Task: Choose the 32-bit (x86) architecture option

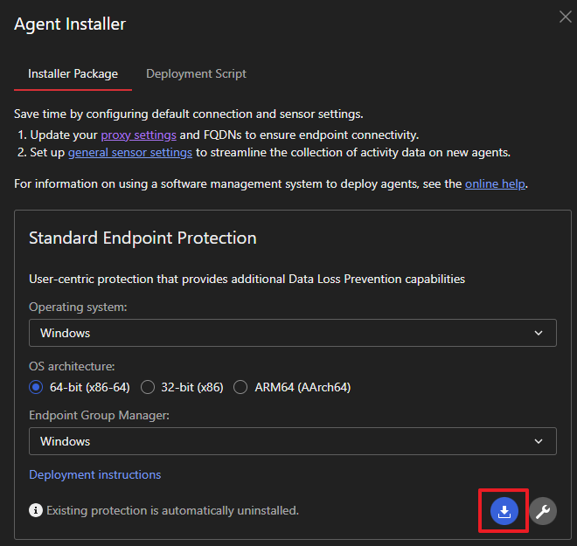Action: click(148, 387)
